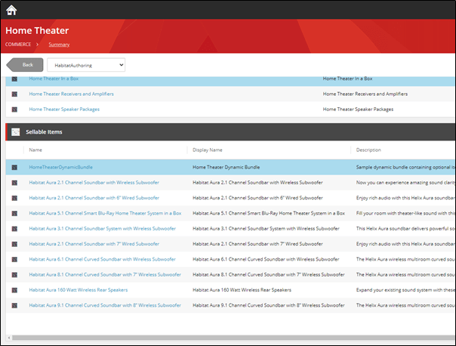Screen dimensions: 456x346
Task: Click icon beside Home Theater Speaker Packages
Action: 14,110
